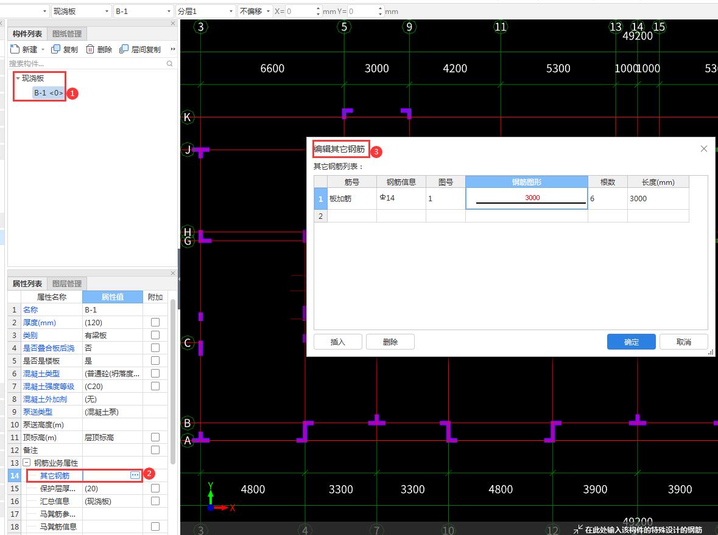Screen dimensions: 718x535
Task: Click the 插入 button
Action: pyautogui.click(x=338, y=342)
